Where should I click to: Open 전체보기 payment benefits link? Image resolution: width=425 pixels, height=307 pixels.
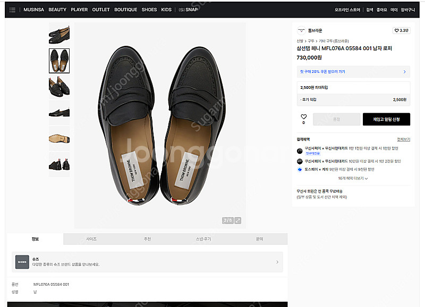[404, 139]
